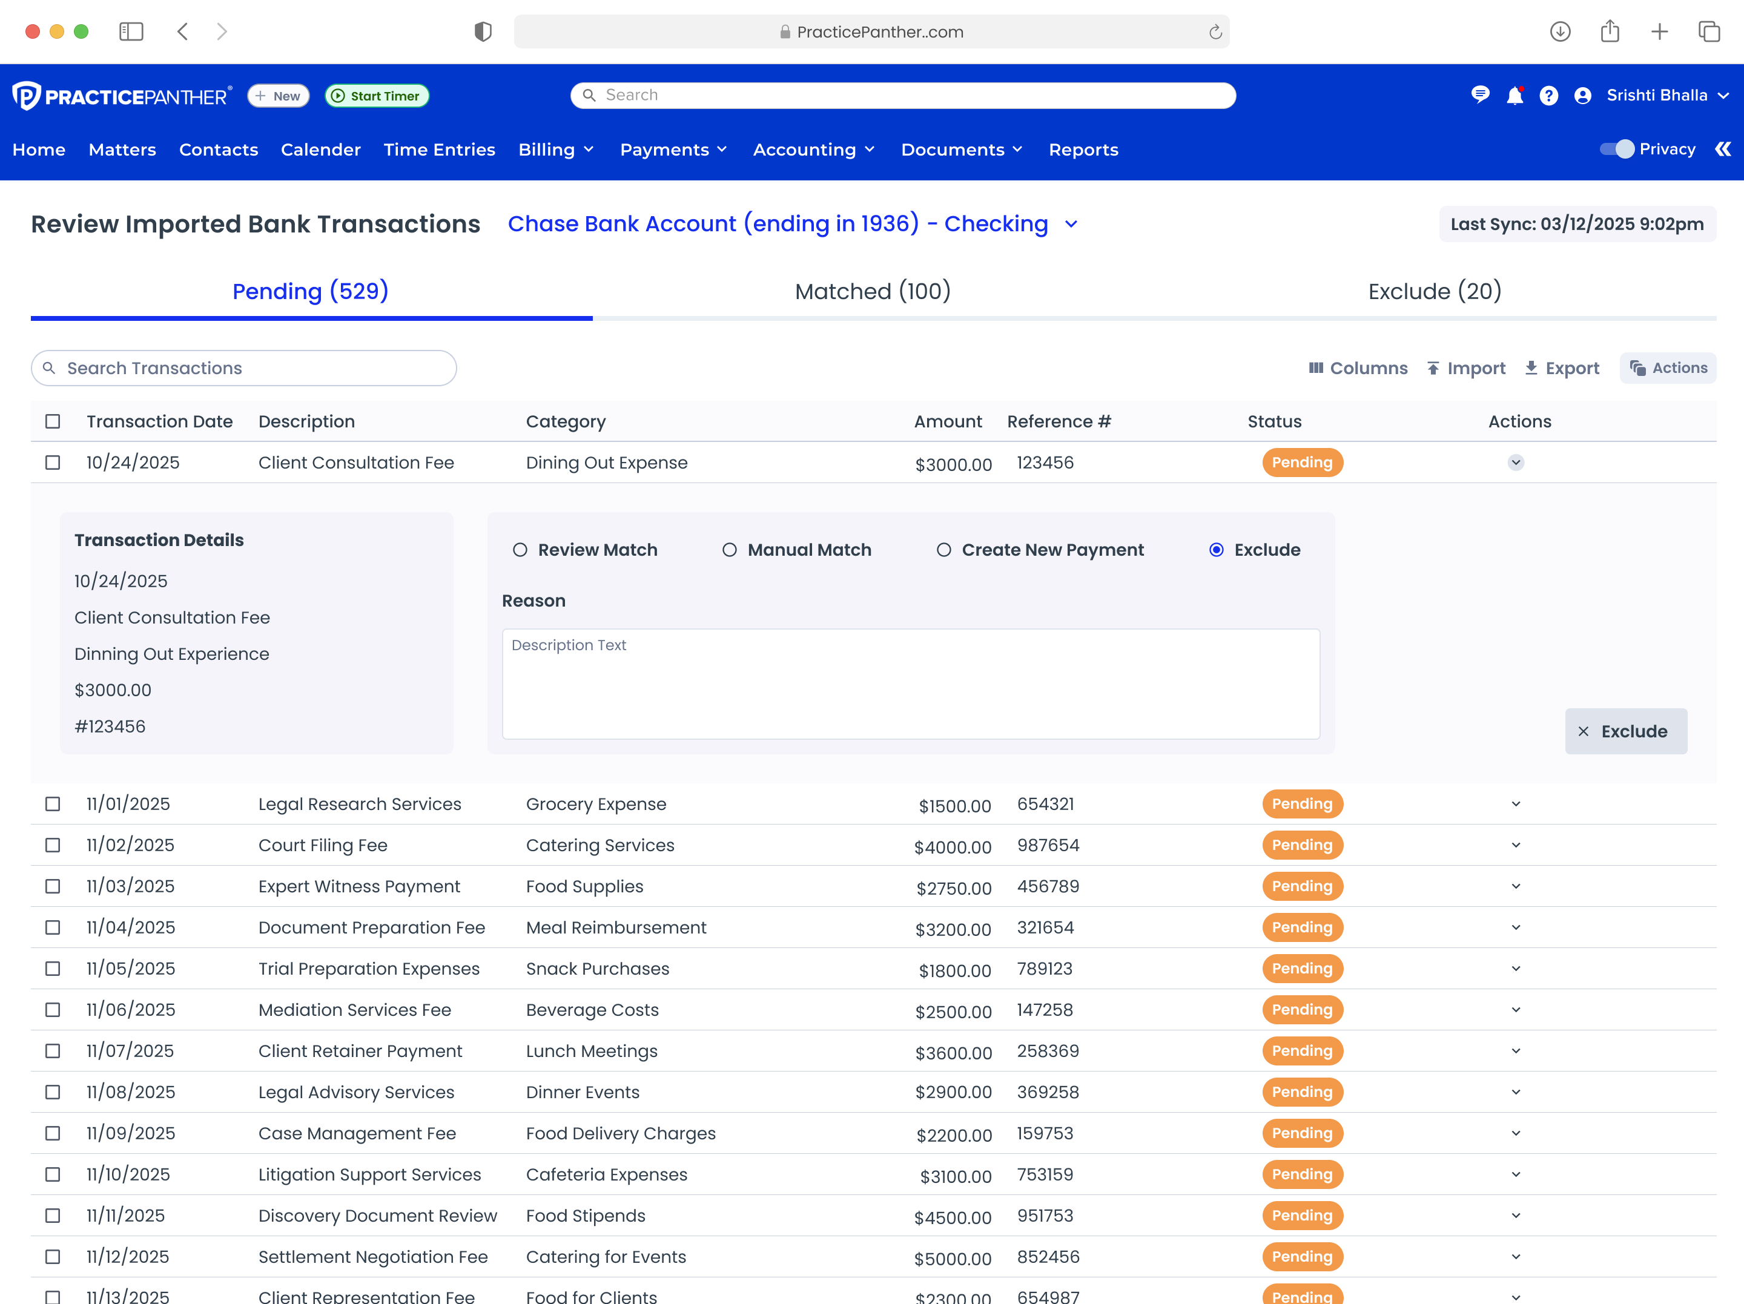1744x1304 pixels.
Task: Click the Exclude button with X
Action: coord(1626,731)
